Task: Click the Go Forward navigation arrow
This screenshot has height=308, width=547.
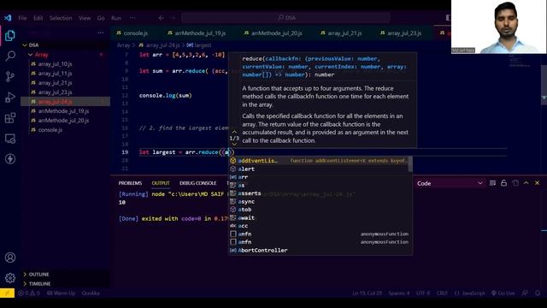Action: click(173, 18)
